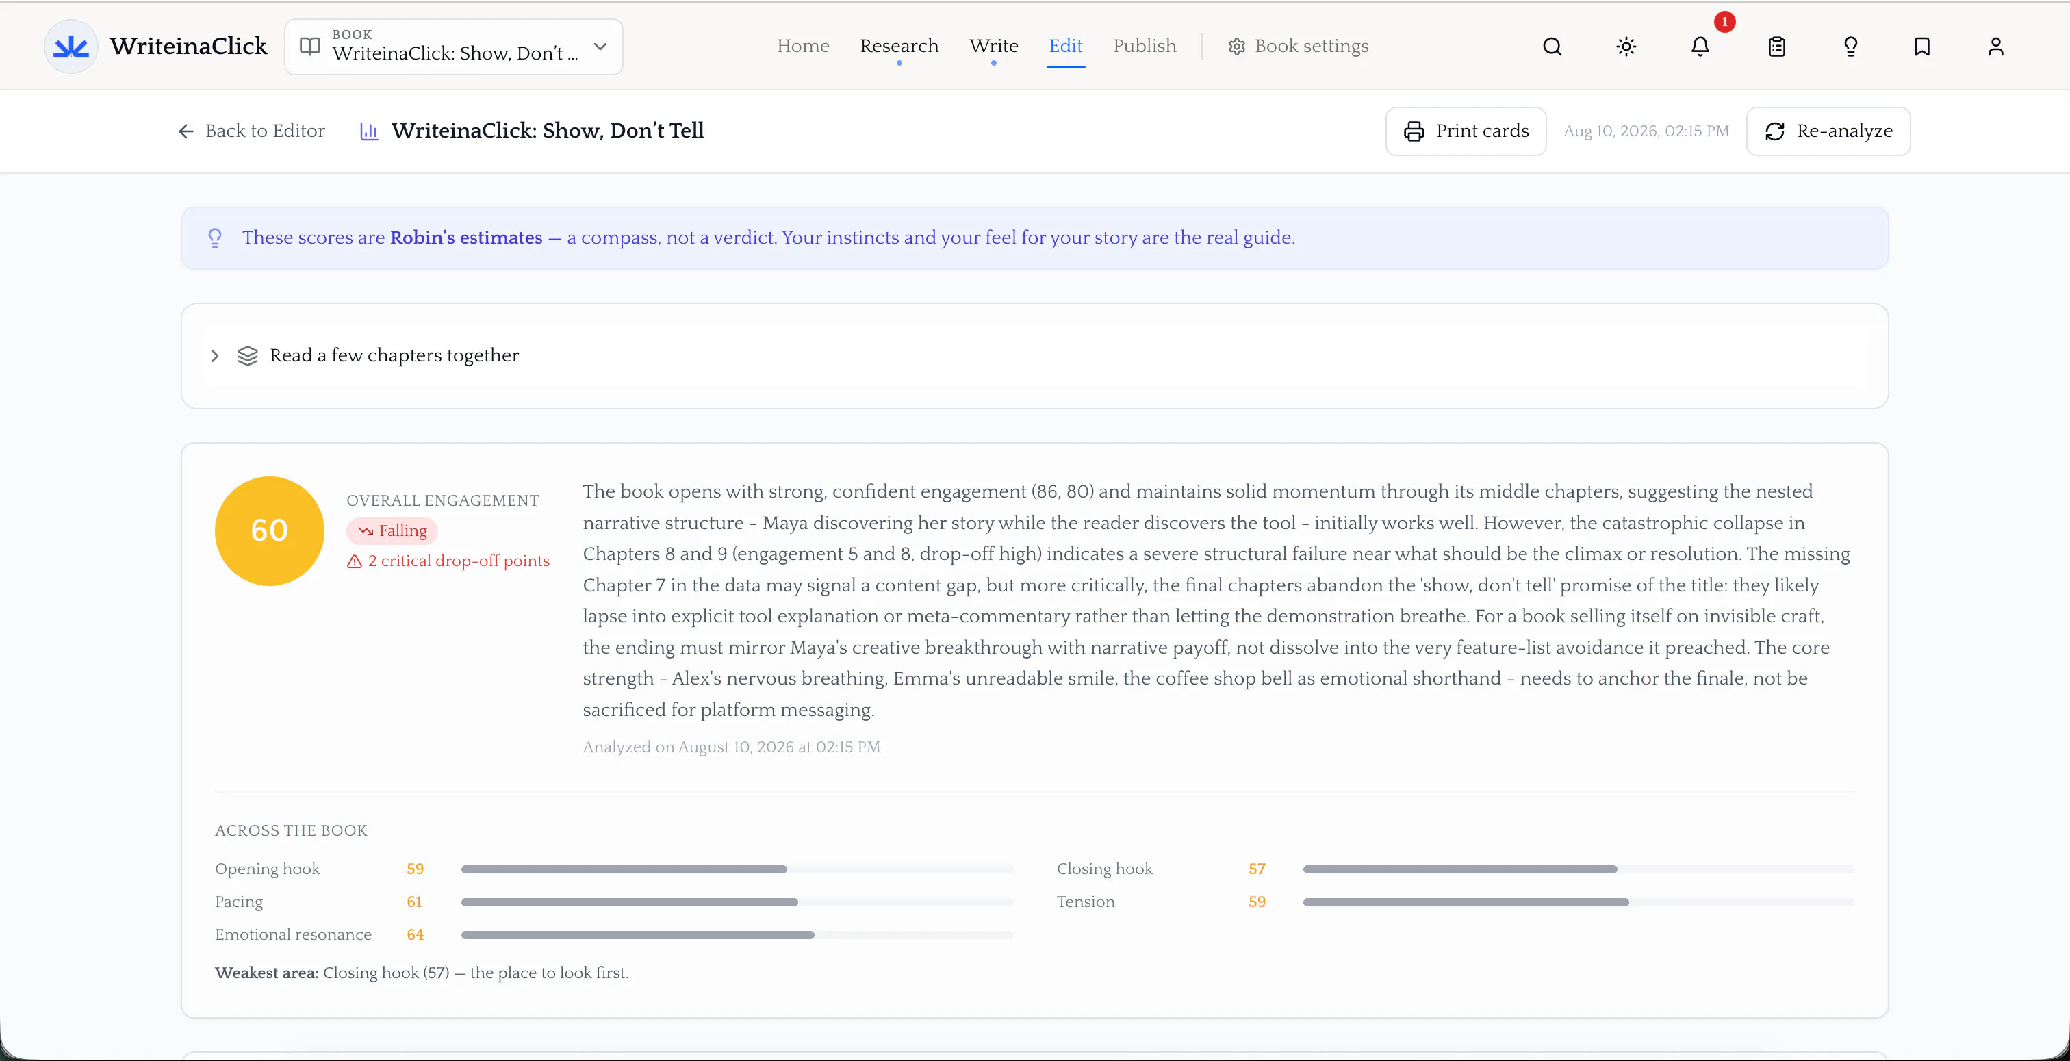Click the Emotional resonance progress bar
This screenshot has width=2070, height=1061.
(x=737, y=935)
